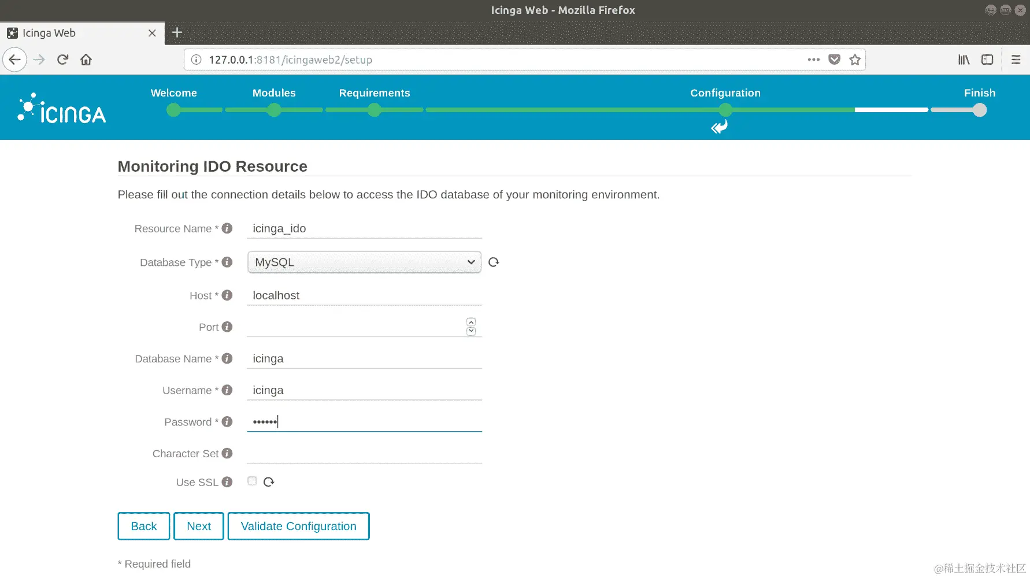Enable the Use SSL checkbox
Image resolution: width=1030 pixels, height=578 pixels.
coord(252,481)
